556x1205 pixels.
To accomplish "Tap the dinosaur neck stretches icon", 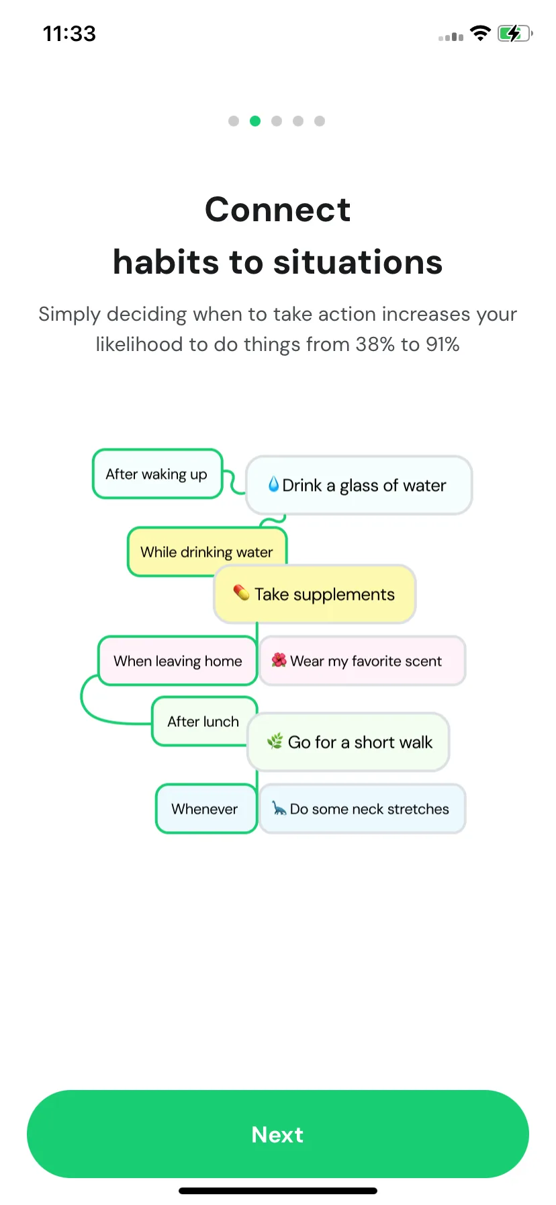I will point(279,808).
